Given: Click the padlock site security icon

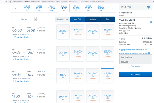Looking at the screenshot, I should pyautogui.click(x=11, y=2).
